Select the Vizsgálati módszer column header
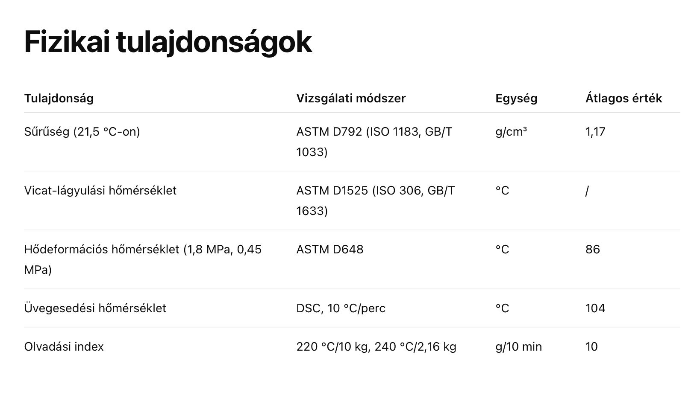 351,98
